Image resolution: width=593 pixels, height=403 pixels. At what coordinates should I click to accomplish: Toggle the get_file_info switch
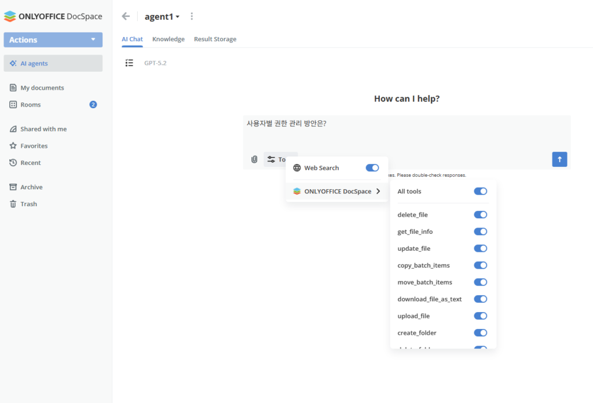click(480, 232)
